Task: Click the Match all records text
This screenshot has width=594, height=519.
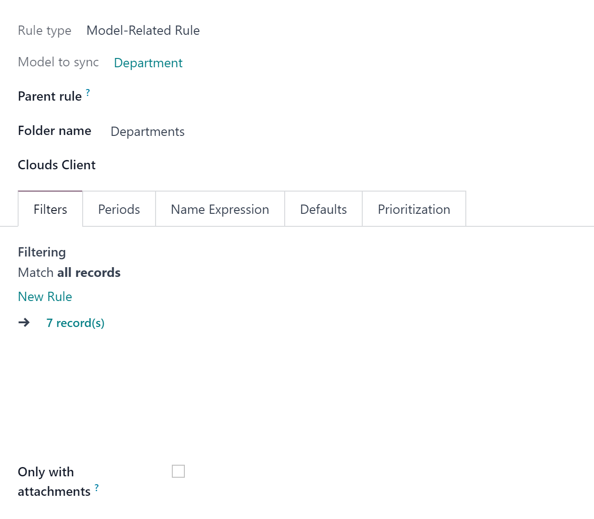Action: [69, 272]
